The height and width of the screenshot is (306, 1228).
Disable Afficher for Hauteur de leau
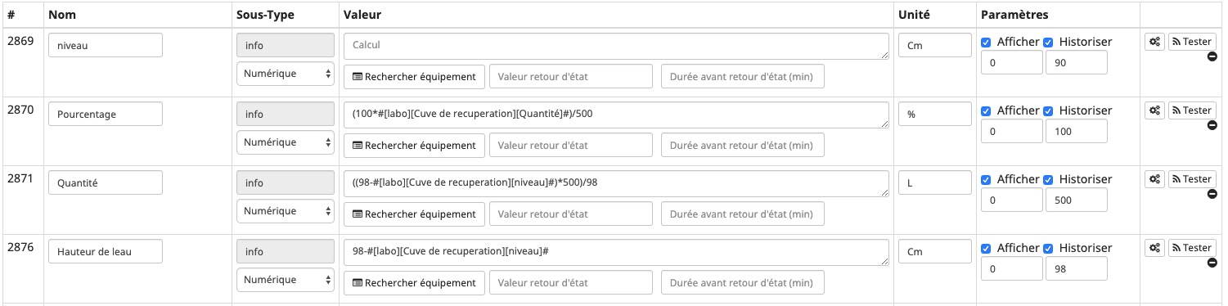tap(986, 248)
